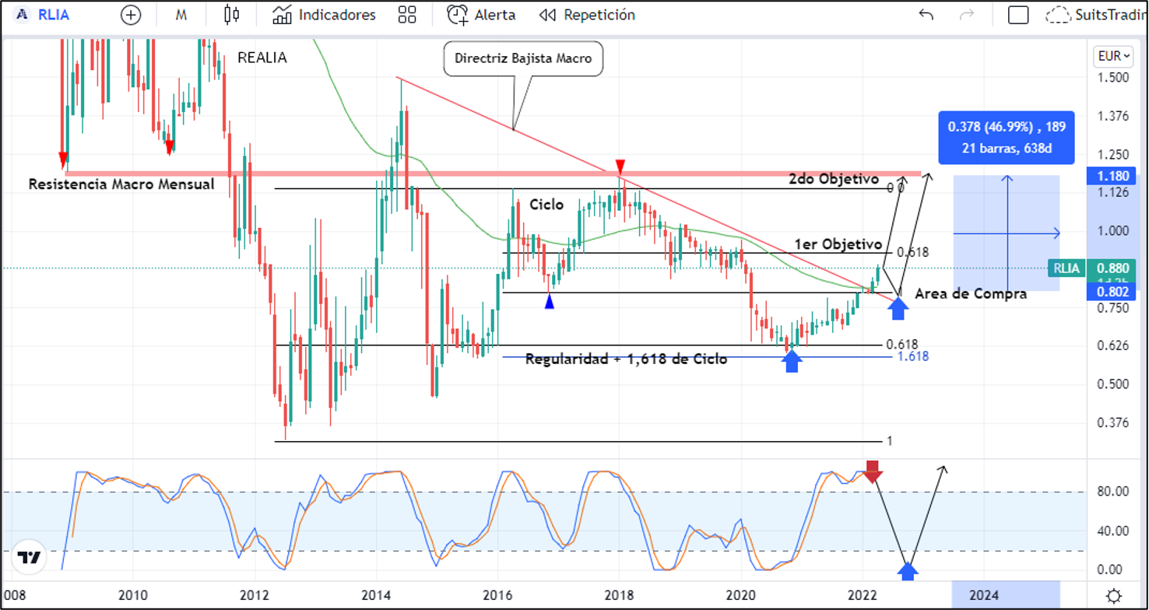Click the TradingView logo in the chart corner
Screen dimensions: 1149x610
(30, 557)
